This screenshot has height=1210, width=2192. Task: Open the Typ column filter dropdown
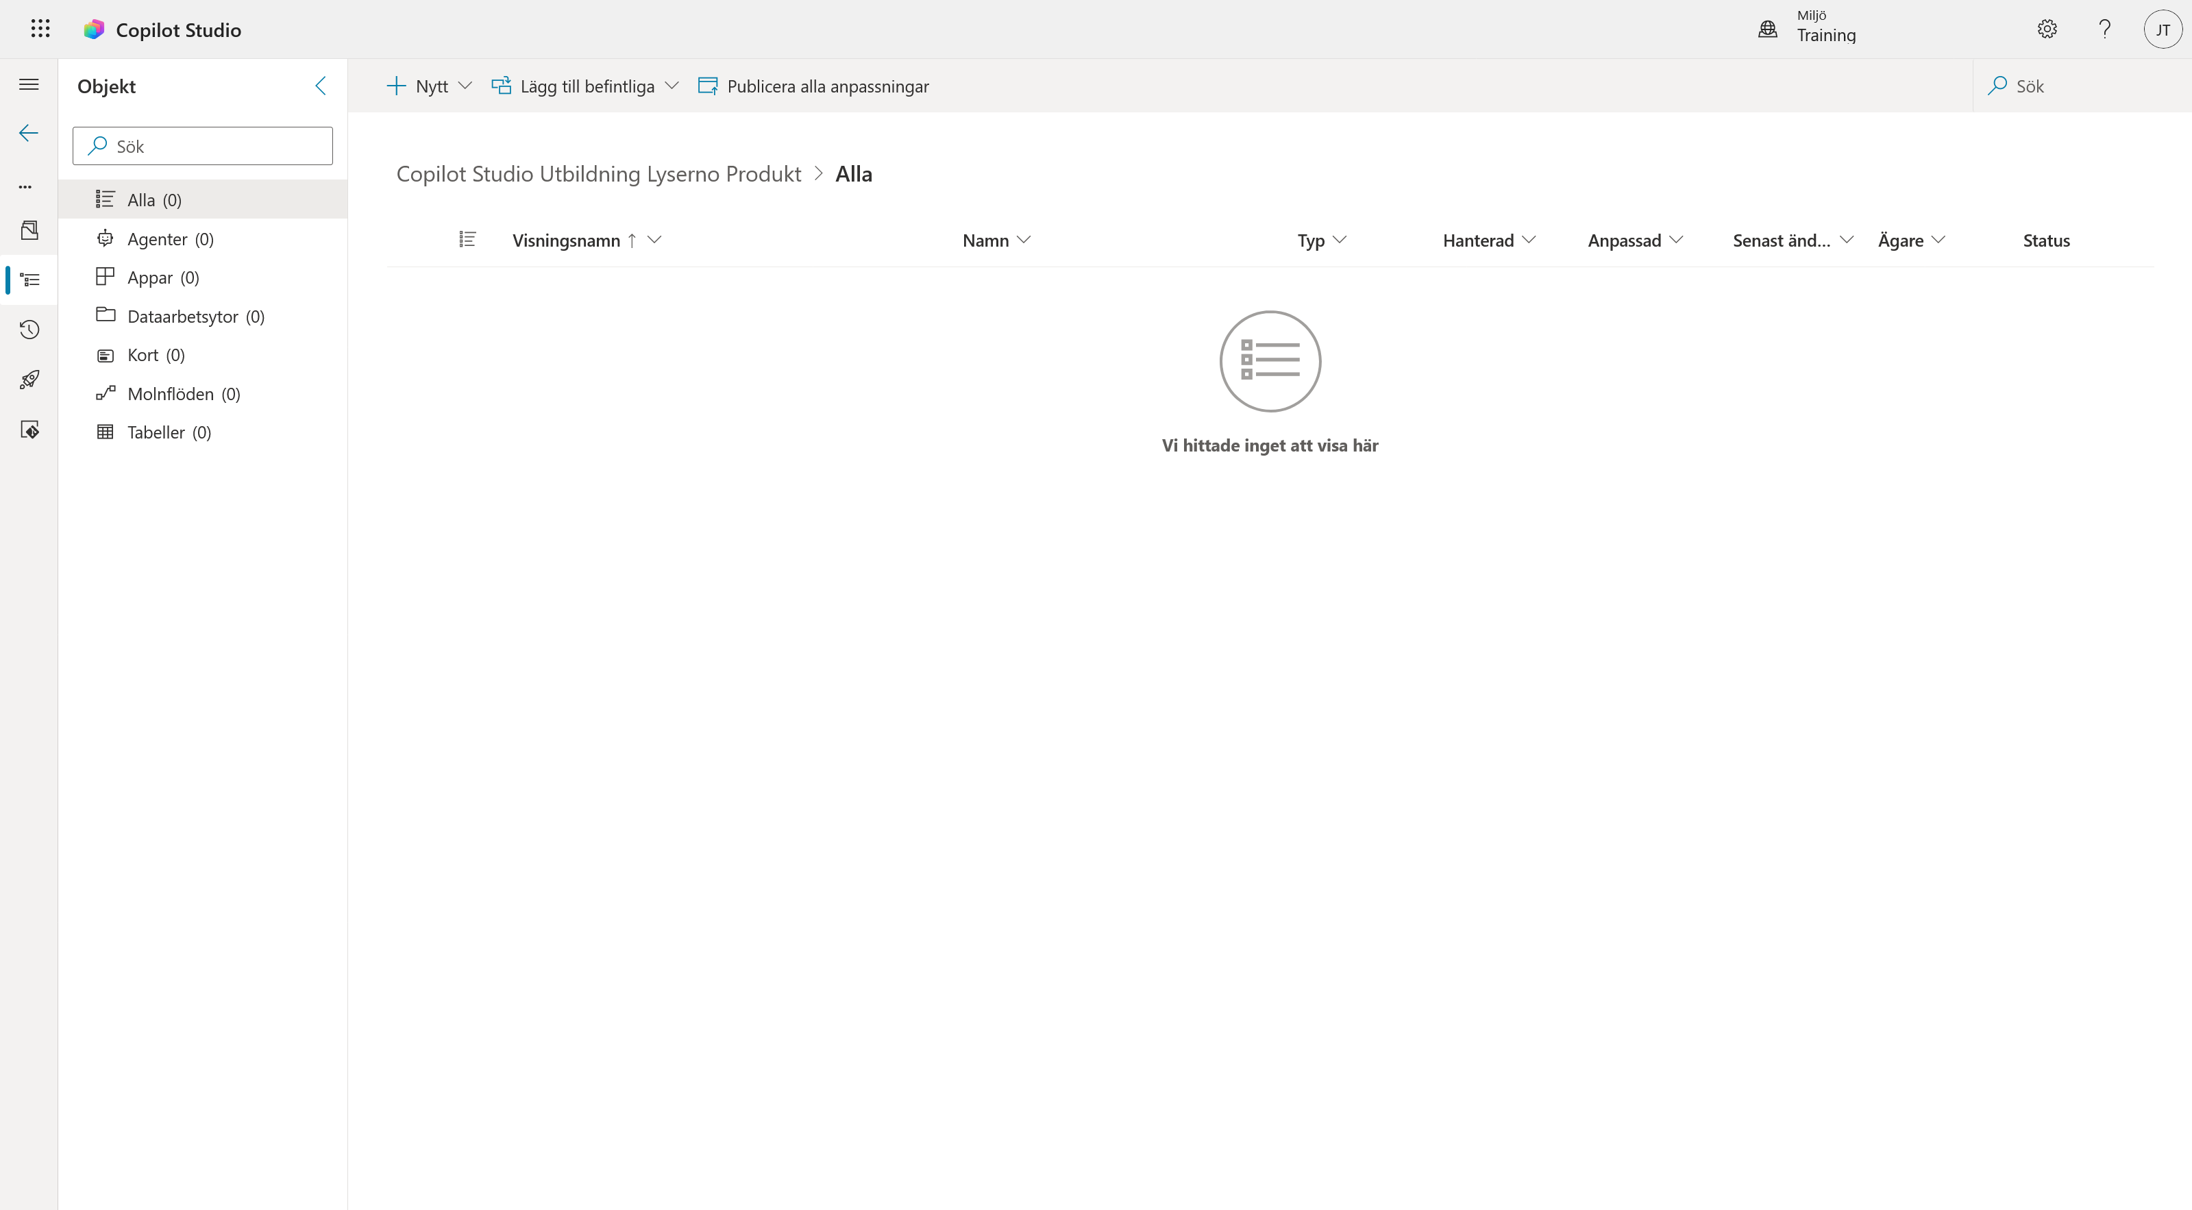pos(1322,240)
